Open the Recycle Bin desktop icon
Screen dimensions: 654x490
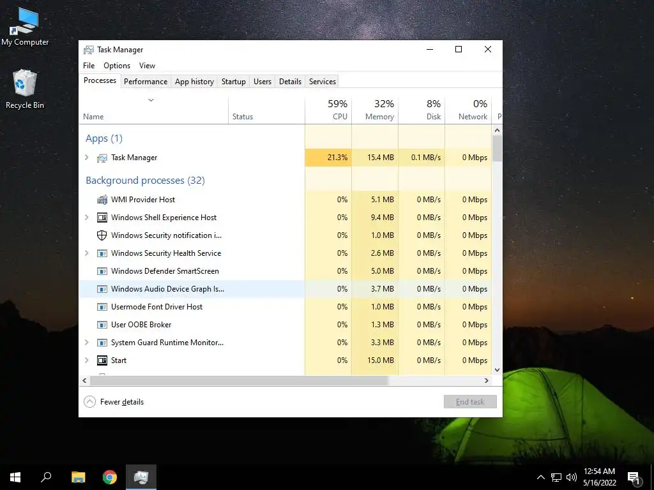pyautogui.click(x=25, y=89)
